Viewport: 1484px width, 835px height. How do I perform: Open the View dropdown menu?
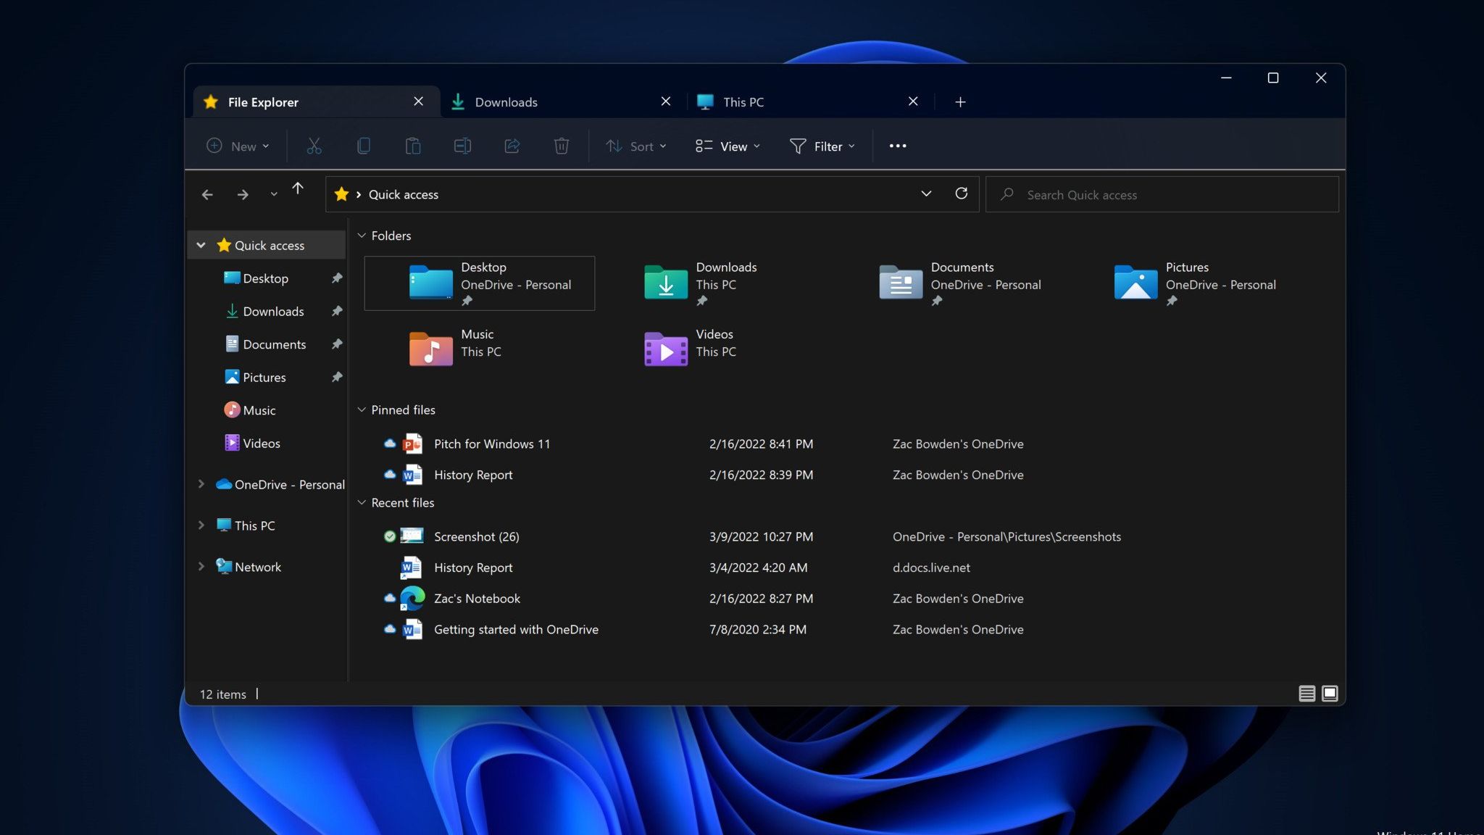(x=728, y=146)
